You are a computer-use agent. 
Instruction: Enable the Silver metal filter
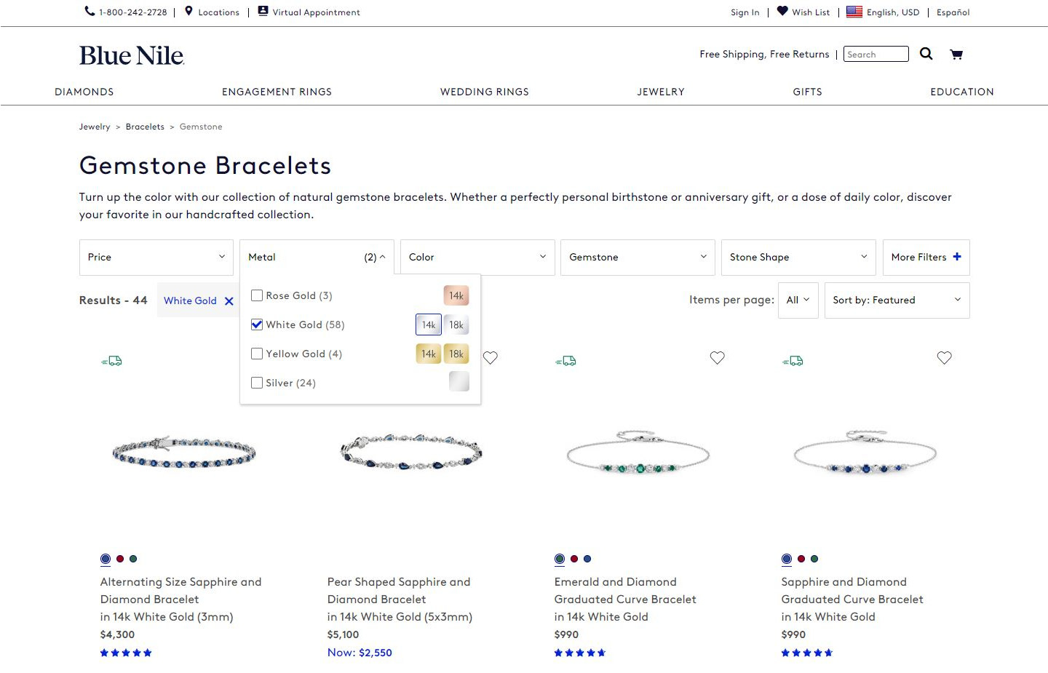pos(257,383)
